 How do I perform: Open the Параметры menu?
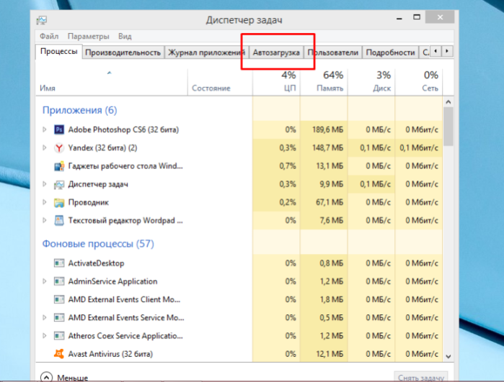point(89,36)
